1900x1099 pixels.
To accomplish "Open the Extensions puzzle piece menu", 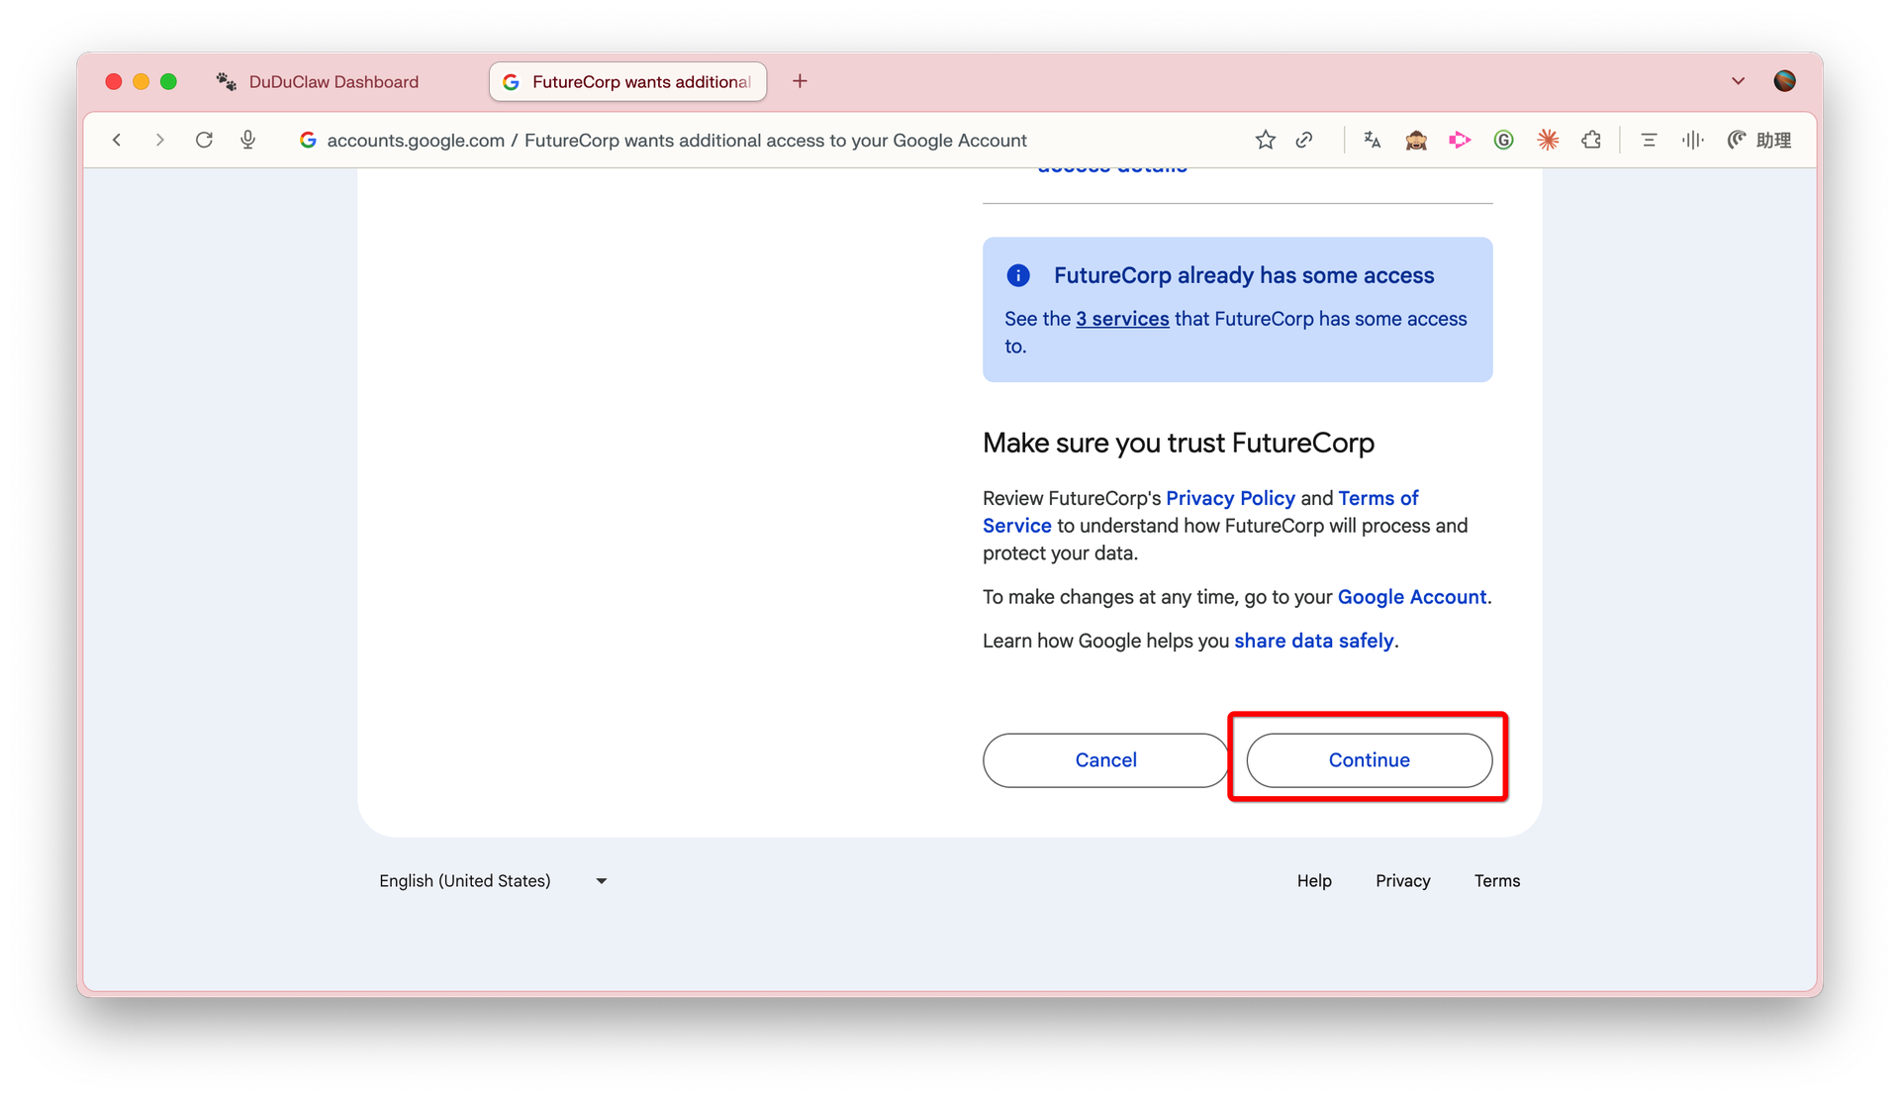I will 1591,140.
